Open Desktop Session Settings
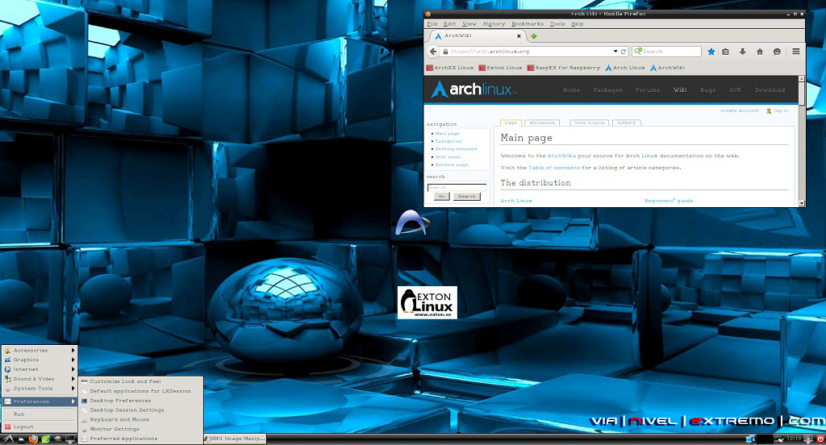 pos(140,410)
